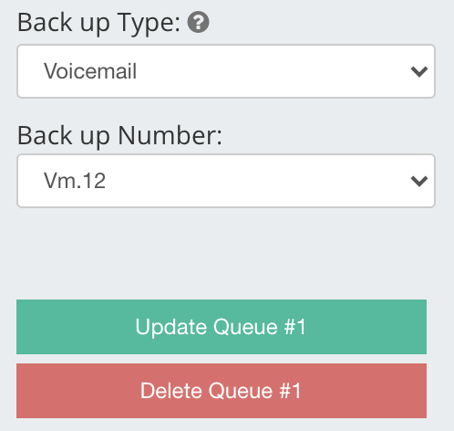Click the down arrow beside Voicemail

[x=419, y=72]
